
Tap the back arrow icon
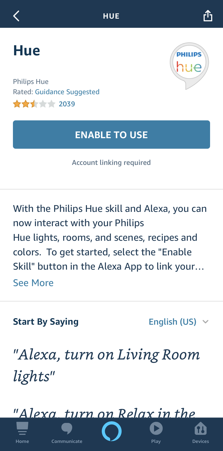click(x=16, y=16)
